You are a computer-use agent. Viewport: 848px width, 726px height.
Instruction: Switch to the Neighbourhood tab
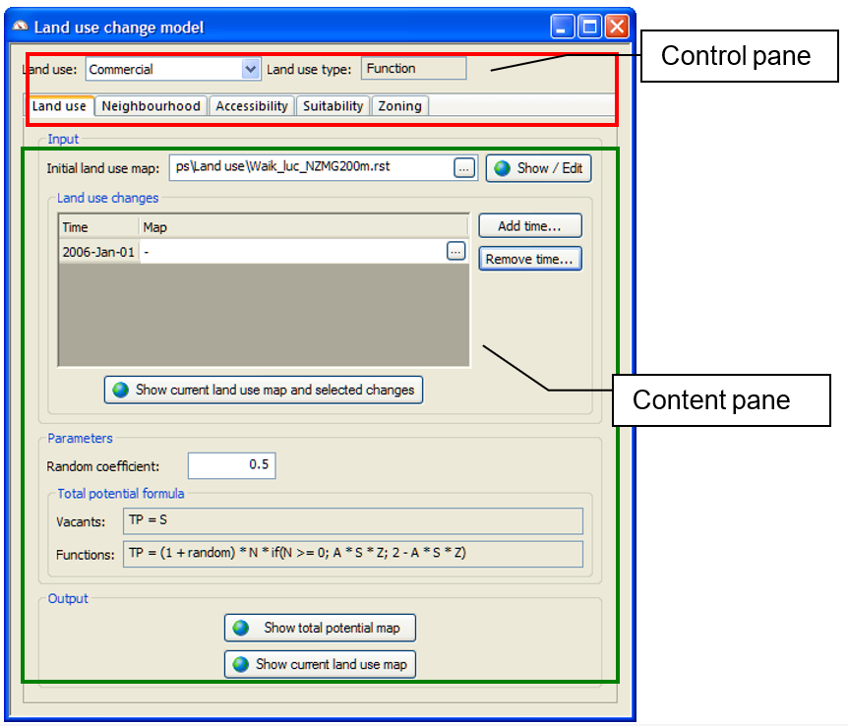(x=151, y=106)
